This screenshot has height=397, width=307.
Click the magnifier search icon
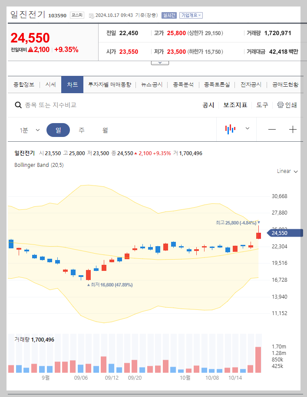click(18, 104)
